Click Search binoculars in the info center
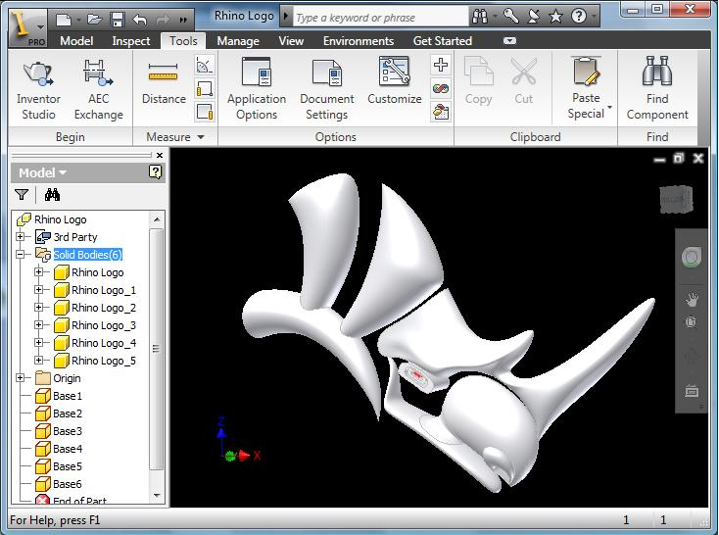 click(480, 17)
